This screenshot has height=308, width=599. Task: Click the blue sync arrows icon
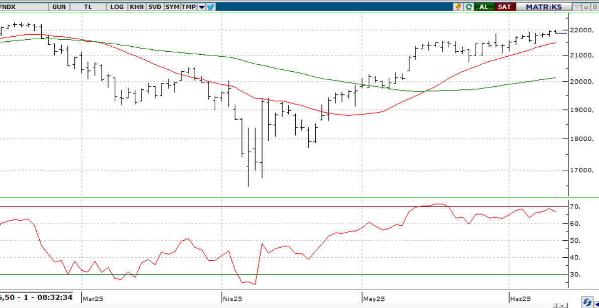(x=587, y=302)
